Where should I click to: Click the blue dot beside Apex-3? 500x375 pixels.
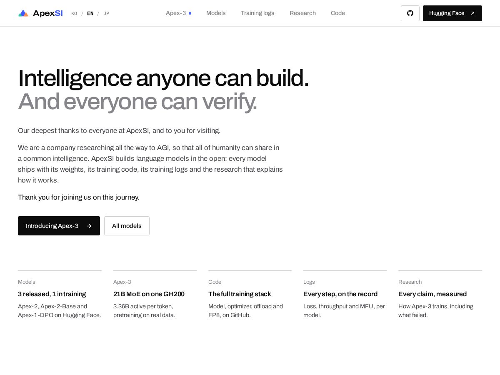(x=190, y=13)
